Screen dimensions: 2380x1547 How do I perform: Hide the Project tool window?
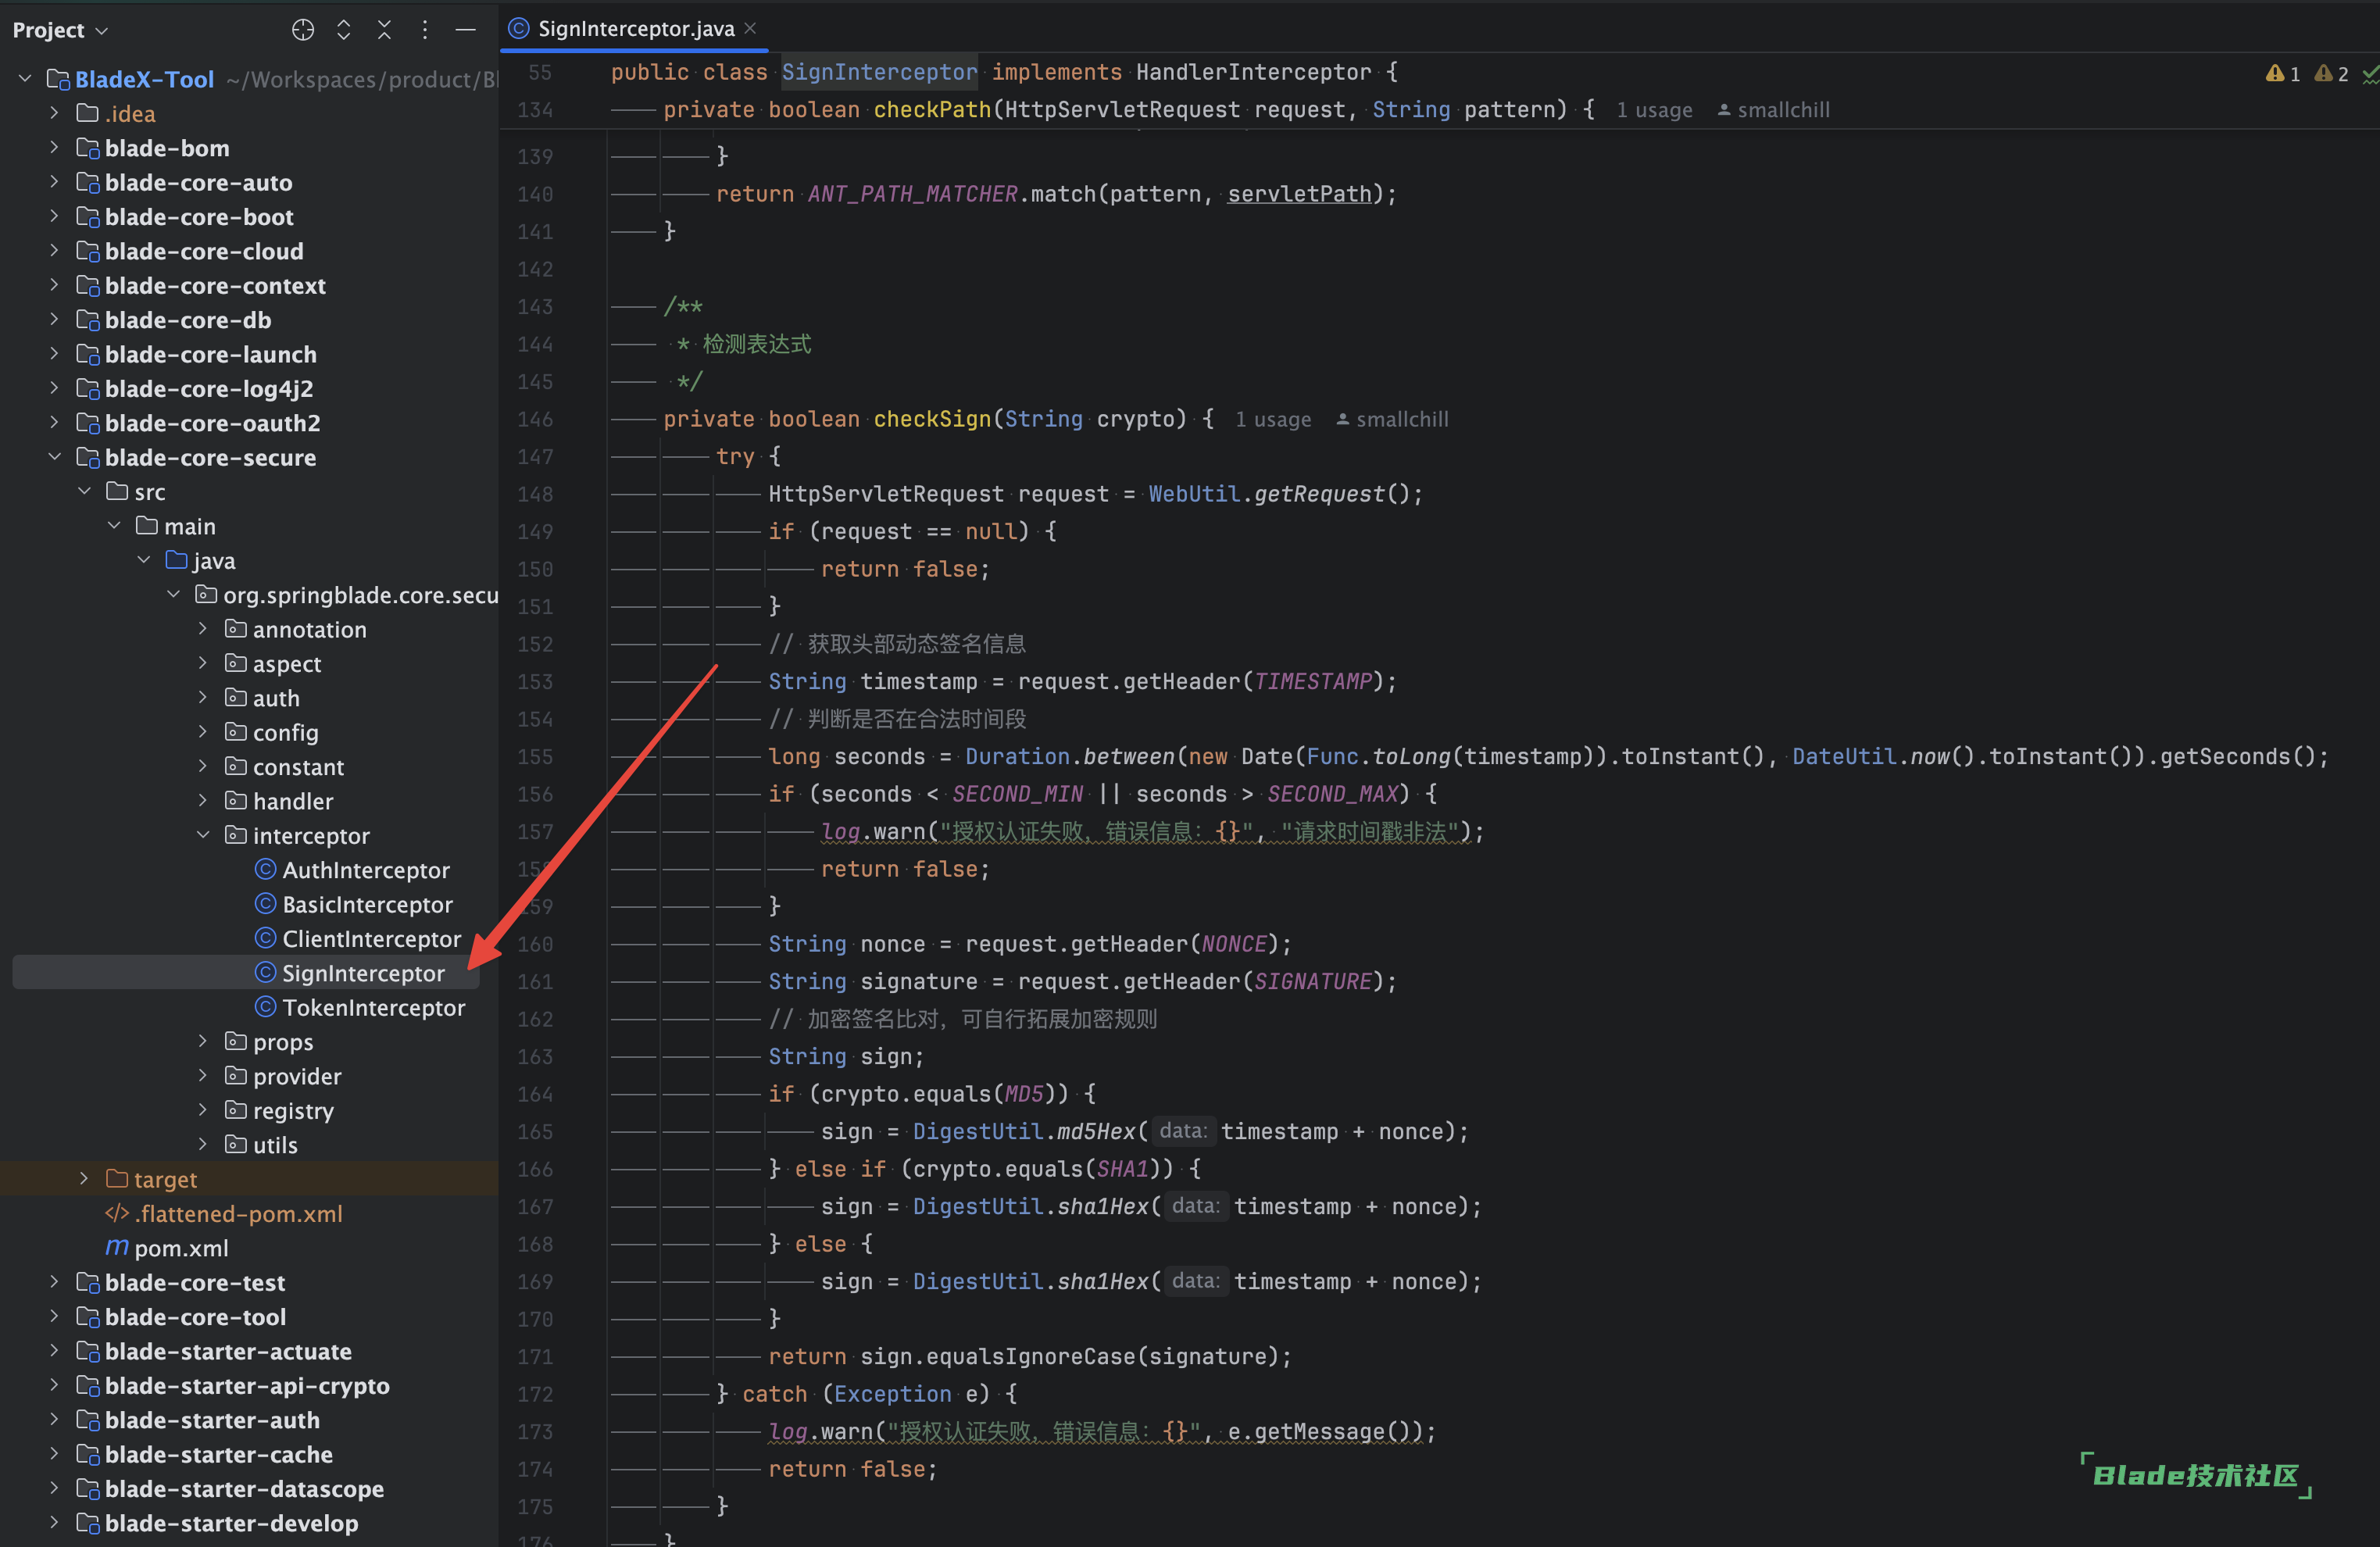click(465, 30)
